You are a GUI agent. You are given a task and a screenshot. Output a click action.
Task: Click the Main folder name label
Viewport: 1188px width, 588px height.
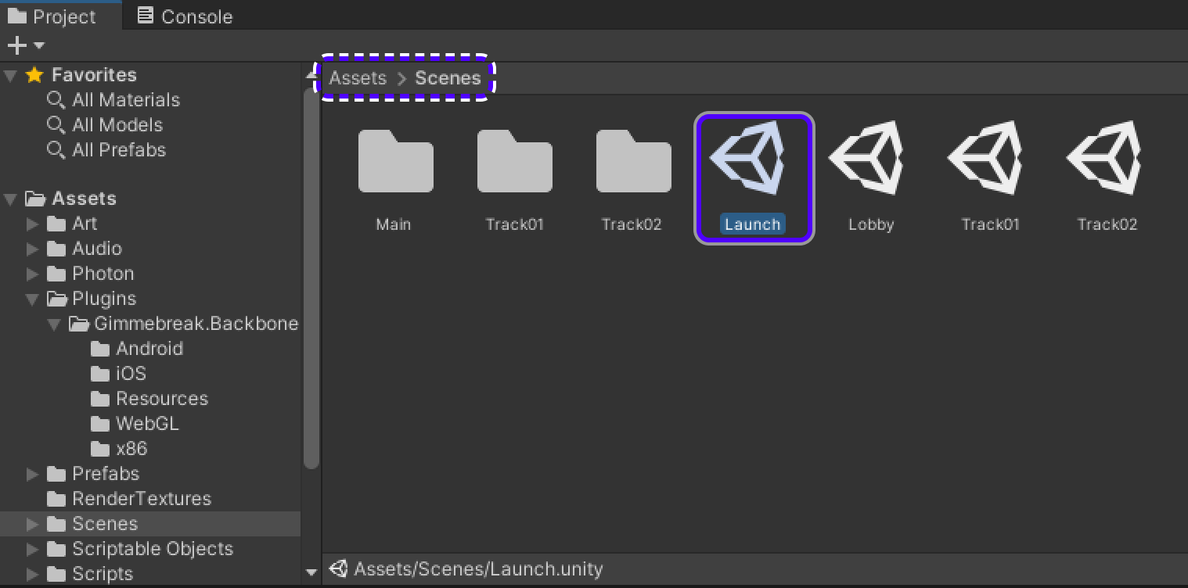pos(393,224)
